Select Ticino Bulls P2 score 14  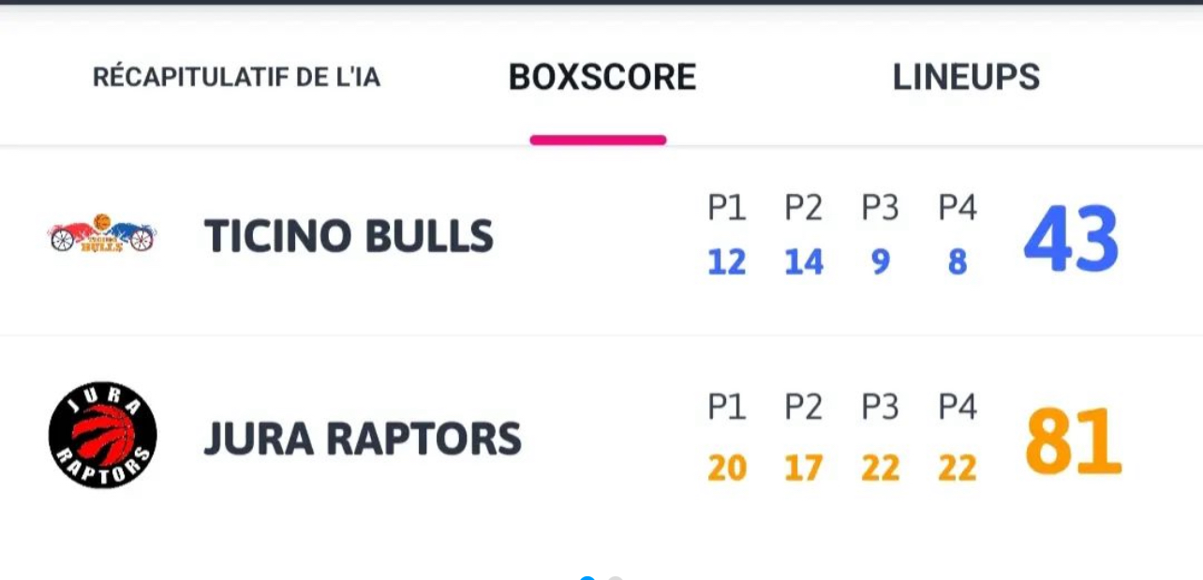804,262
